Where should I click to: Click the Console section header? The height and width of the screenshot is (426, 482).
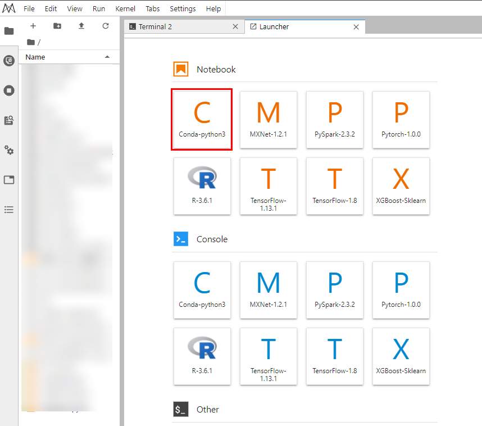[x=212, y=239]
